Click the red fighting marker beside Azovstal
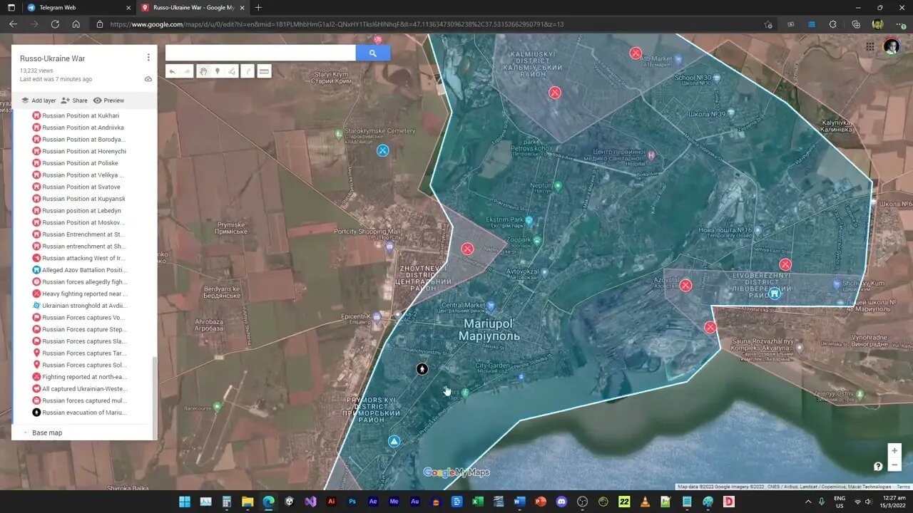 pos(685,286)
